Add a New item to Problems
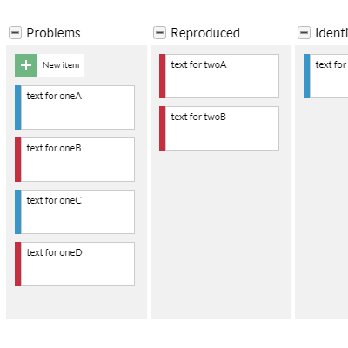Image resolution: width=348 pixels, height=348 pixels. [x=50, y=65]
